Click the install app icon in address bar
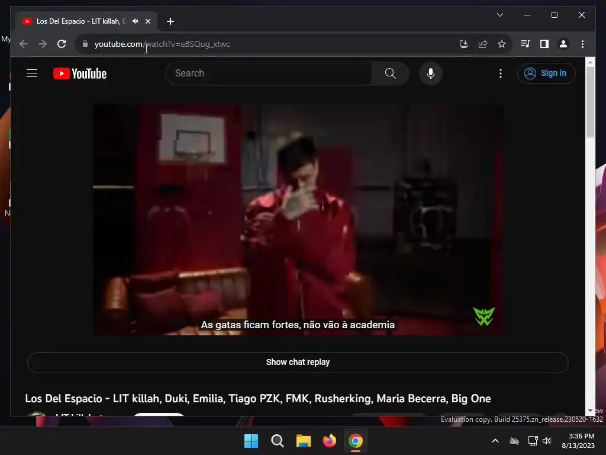 (x=464, y=44)
